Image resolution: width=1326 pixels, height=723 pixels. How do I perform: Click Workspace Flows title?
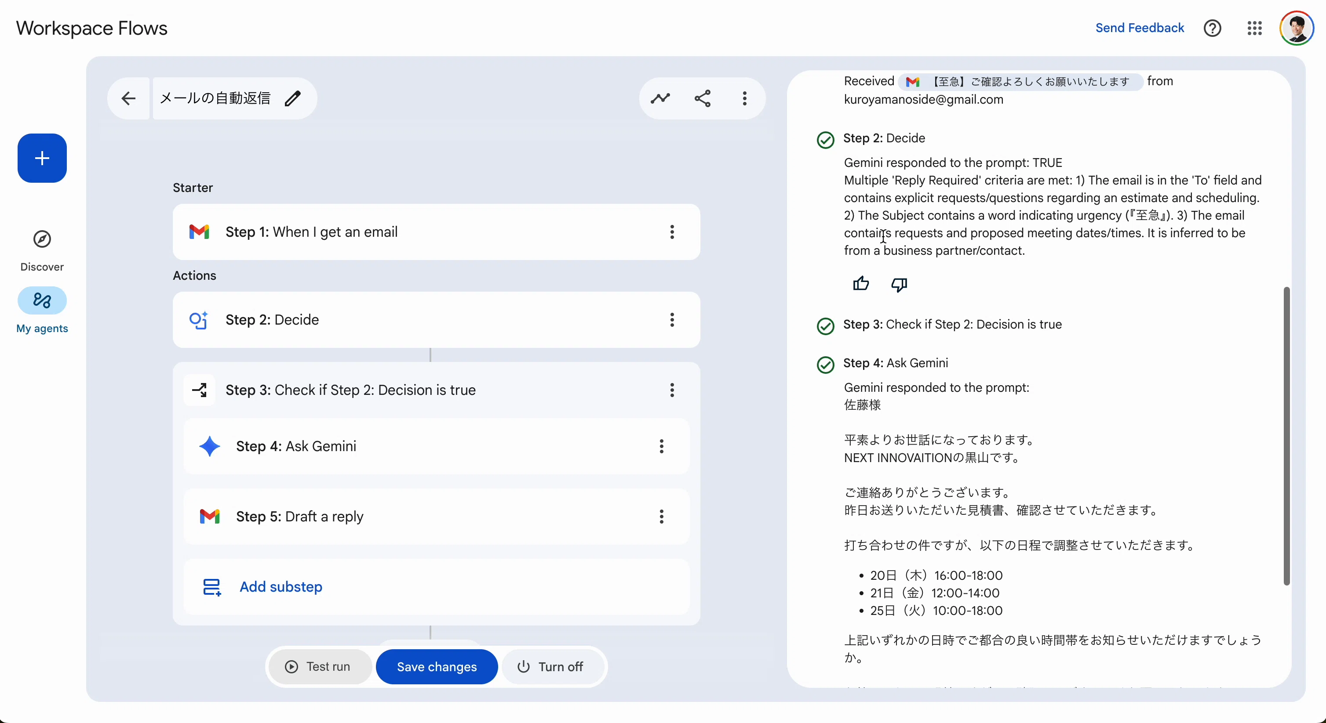tap(91, 28)
